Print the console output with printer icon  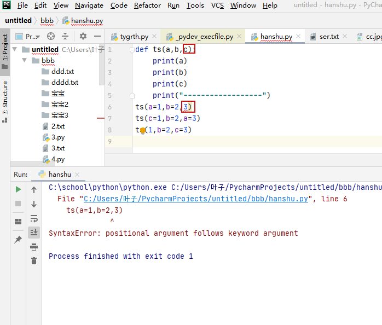(34, 247)
